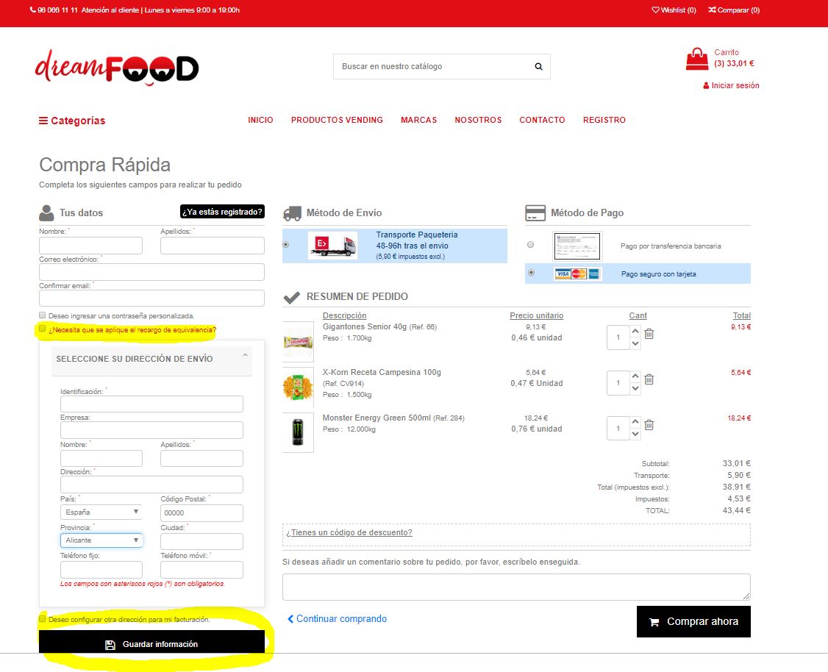
Task: Open the Categorías hamburger menu
Action: [72, 121]
